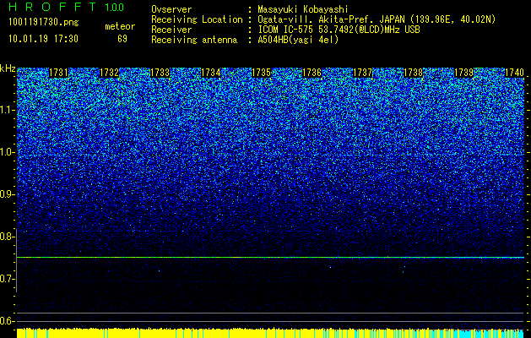Click the kHz axis unit label

[8, 68]
